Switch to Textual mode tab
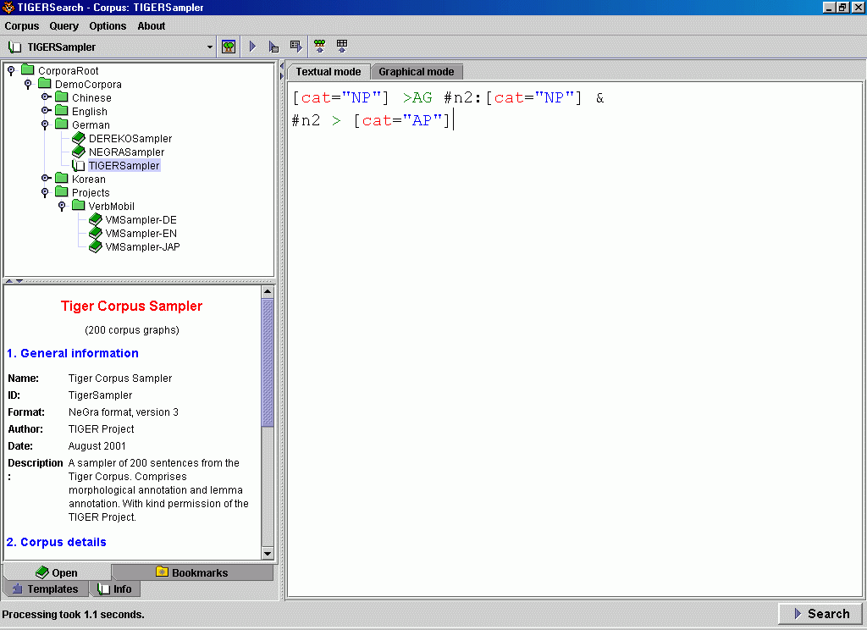Screen dimensions: 867x630 [329, 72]
